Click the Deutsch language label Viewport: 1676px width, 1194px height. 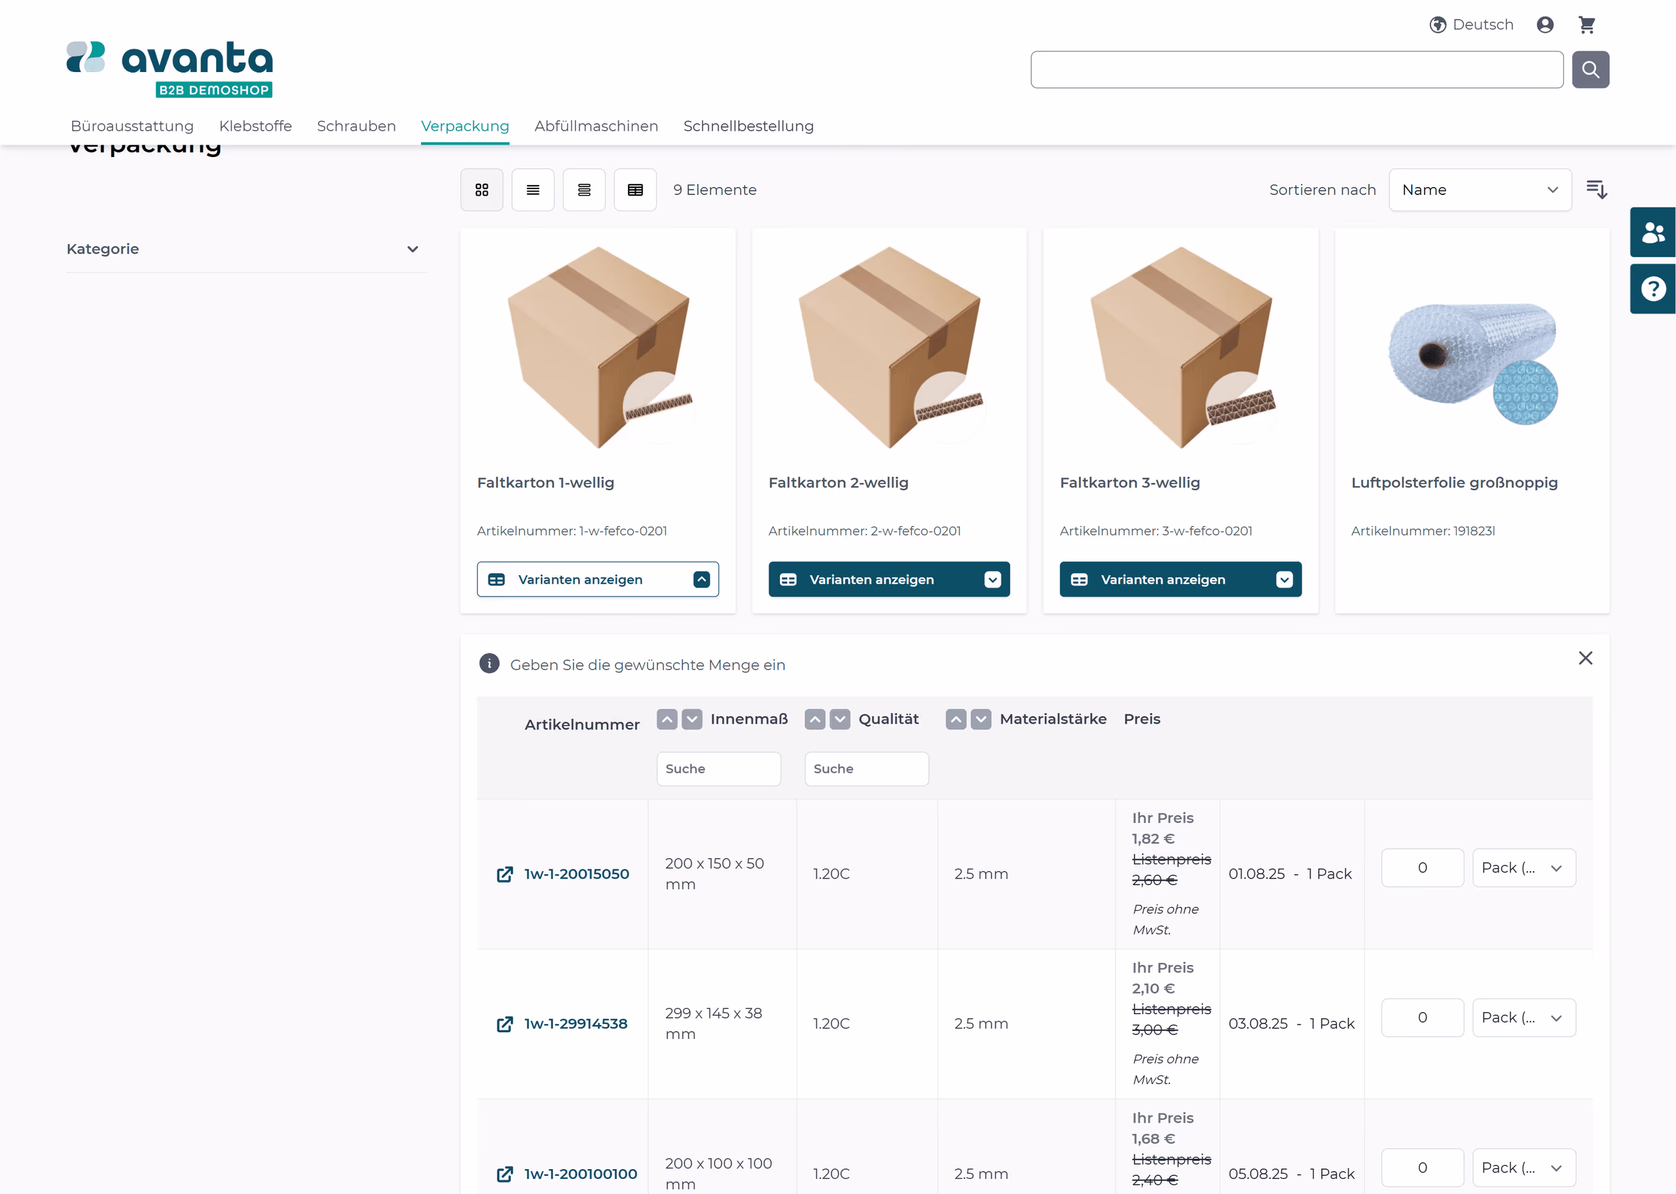[1482, 25]
